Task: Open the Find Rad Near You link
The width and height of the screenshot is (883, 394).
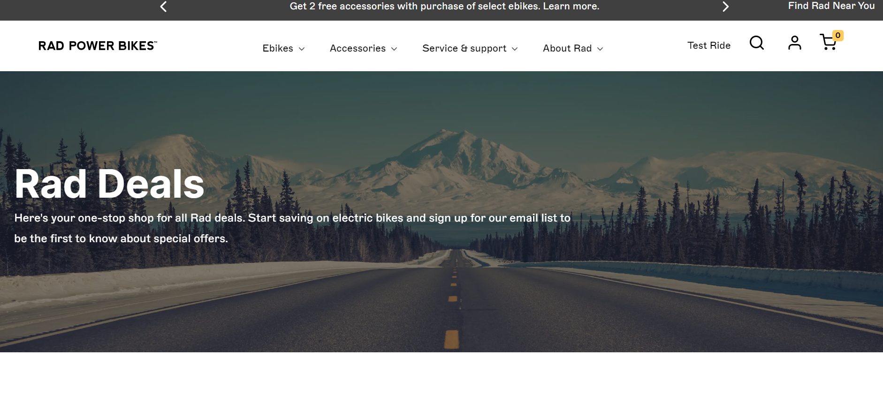Action: click(831, 6)
